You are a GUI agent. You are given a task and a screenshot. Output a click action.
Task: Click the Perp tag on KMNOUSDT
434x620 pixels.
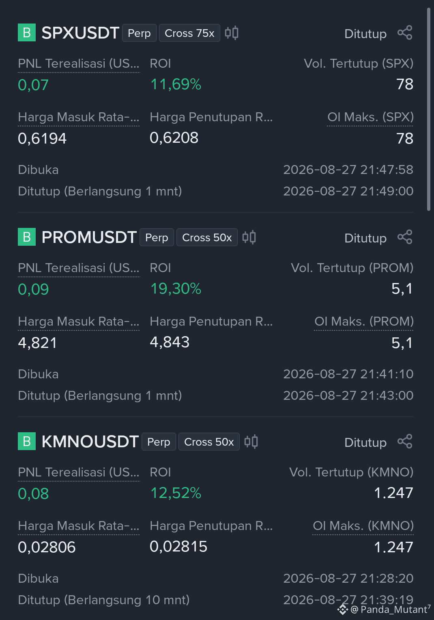[x=159, y=442]
